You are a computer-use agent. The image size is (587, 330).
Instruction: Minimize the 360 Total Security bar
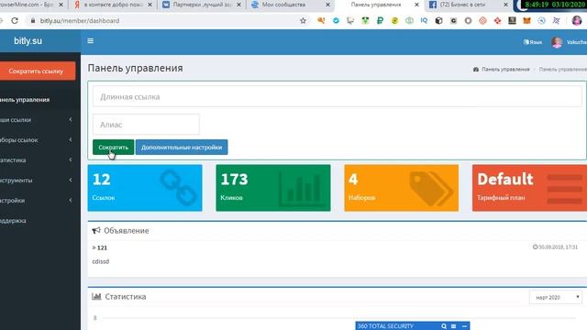464,326
